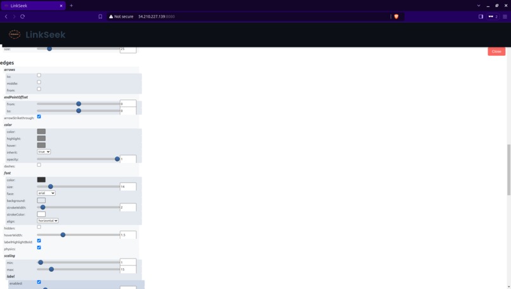Pick the font strokeColor swatch

tap(41, 214)
